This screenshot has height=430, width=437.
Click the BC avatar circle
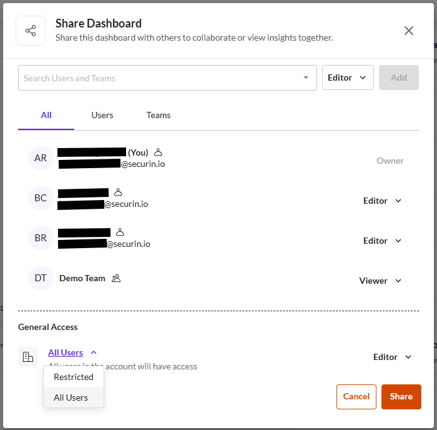(41, 198)
